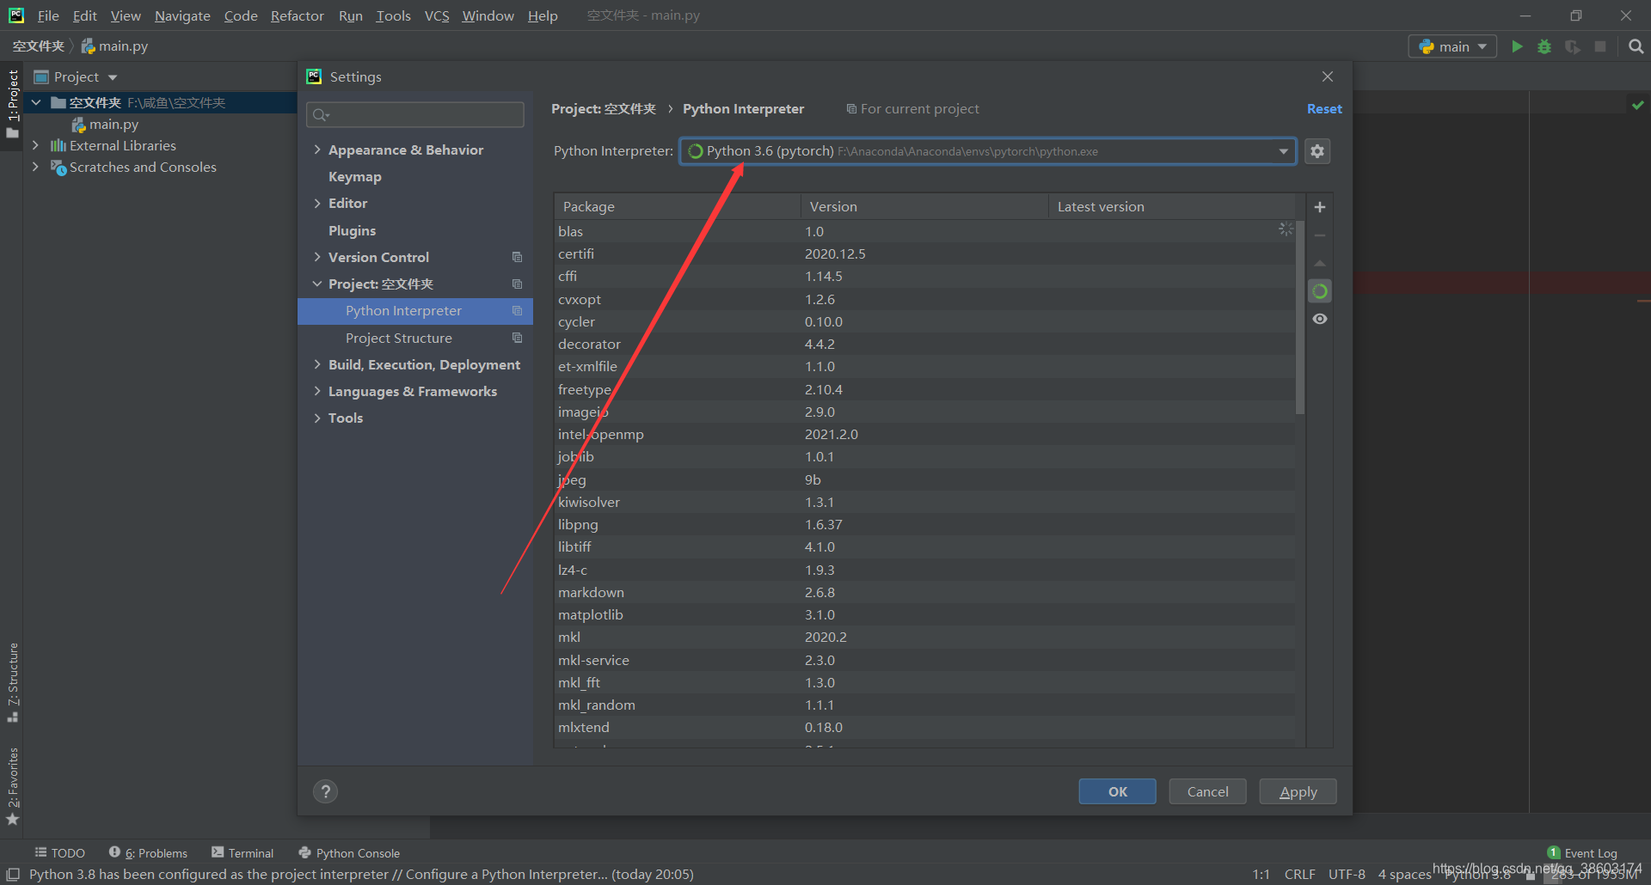Click the Debug bug icon
The width and height of the screenshot is (1651, 885).
pyautogui.click(x=1544, y=46)
